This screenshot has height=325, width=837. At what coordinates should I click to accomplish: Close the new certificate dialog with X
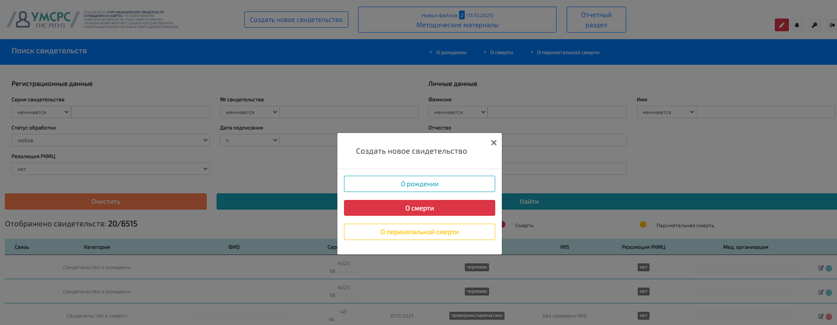(494, 143)
